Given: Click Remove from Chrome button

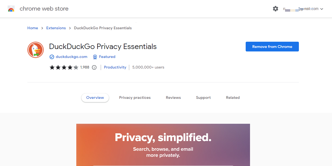Looking at the screenshot, I should [x=272, y=47].
